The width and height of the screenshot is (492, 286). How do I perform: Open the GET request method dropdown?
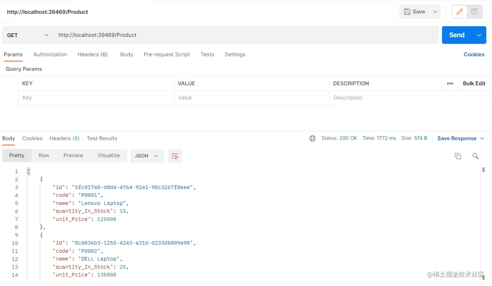pyautogui.click(x=27, y=35)
